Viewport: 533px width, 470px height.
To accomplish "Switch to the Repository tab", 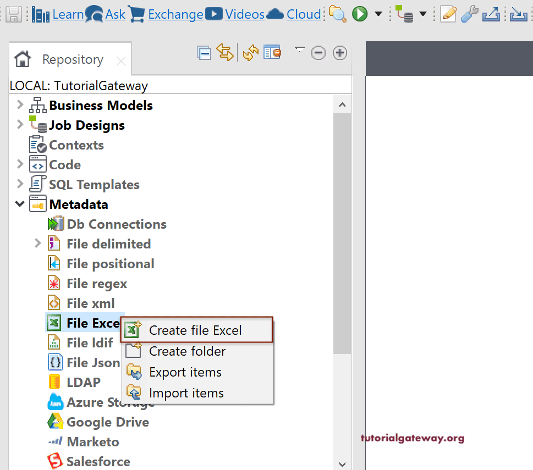I will [72, 59].
